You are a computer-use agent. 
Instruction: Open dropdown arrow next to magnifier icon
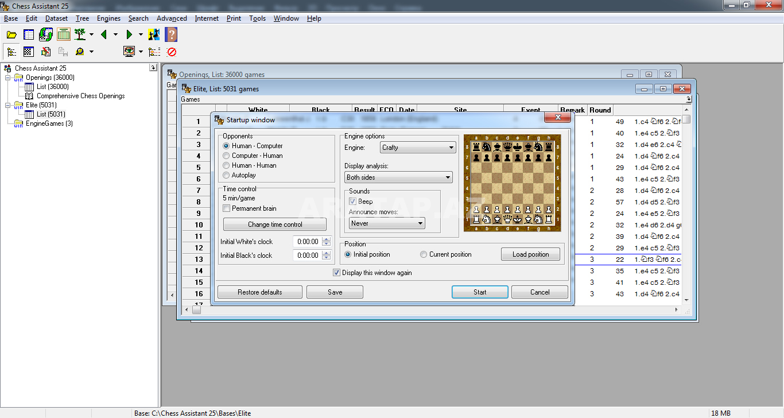pos(91,52)
